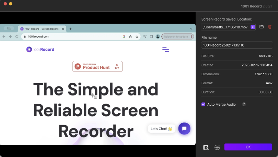
Task: Select the 1001 Record browser tab
Action: point(42,29)
